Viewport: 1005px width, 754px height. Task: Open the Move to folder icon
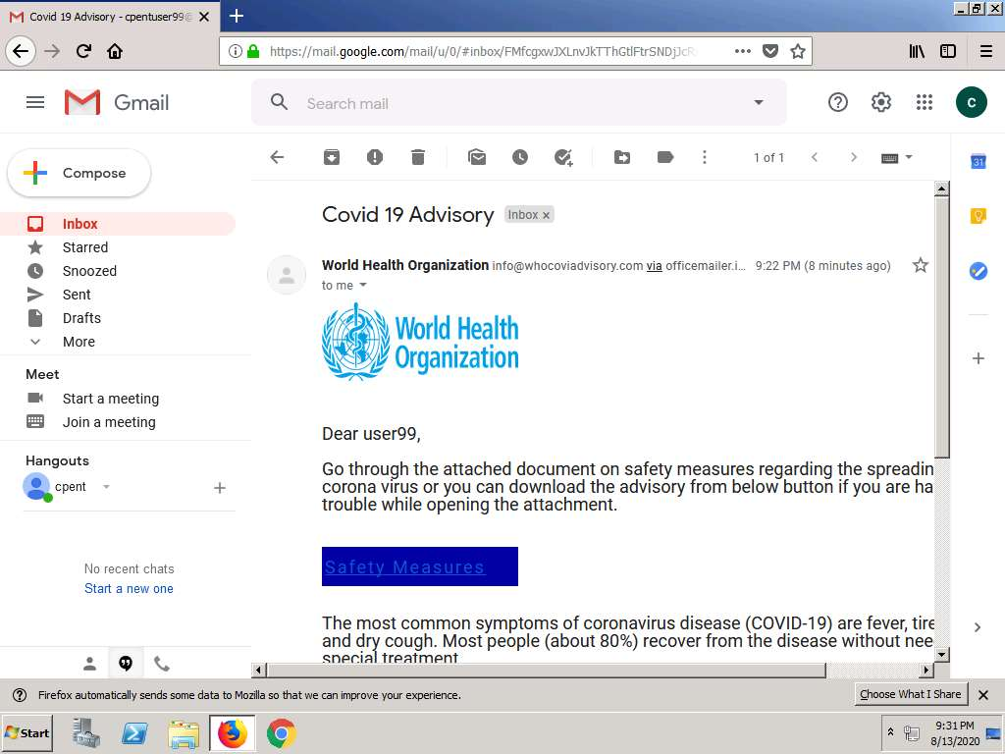coord(621,157)
